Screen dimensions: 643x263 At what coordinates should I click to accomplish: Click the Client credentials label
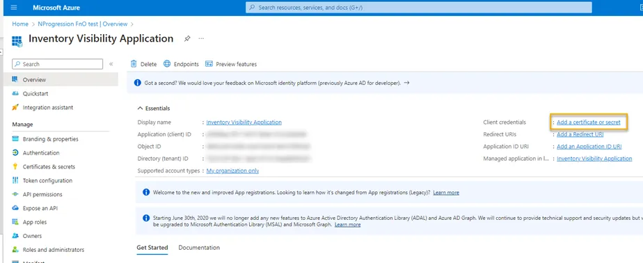point(505,122)
